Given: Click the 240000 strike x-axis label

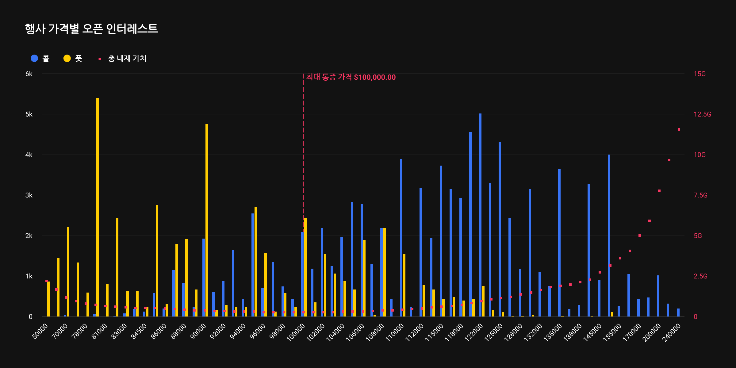Looking at the screenshot, I should click(x=672, y=332).
